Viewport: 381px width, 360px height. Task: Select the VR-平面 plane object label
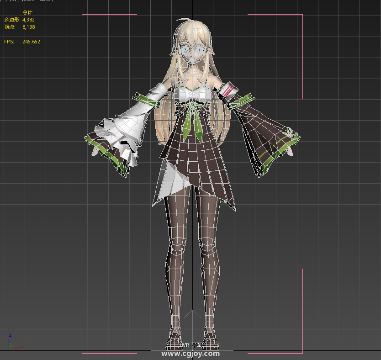tap(192, 345)
